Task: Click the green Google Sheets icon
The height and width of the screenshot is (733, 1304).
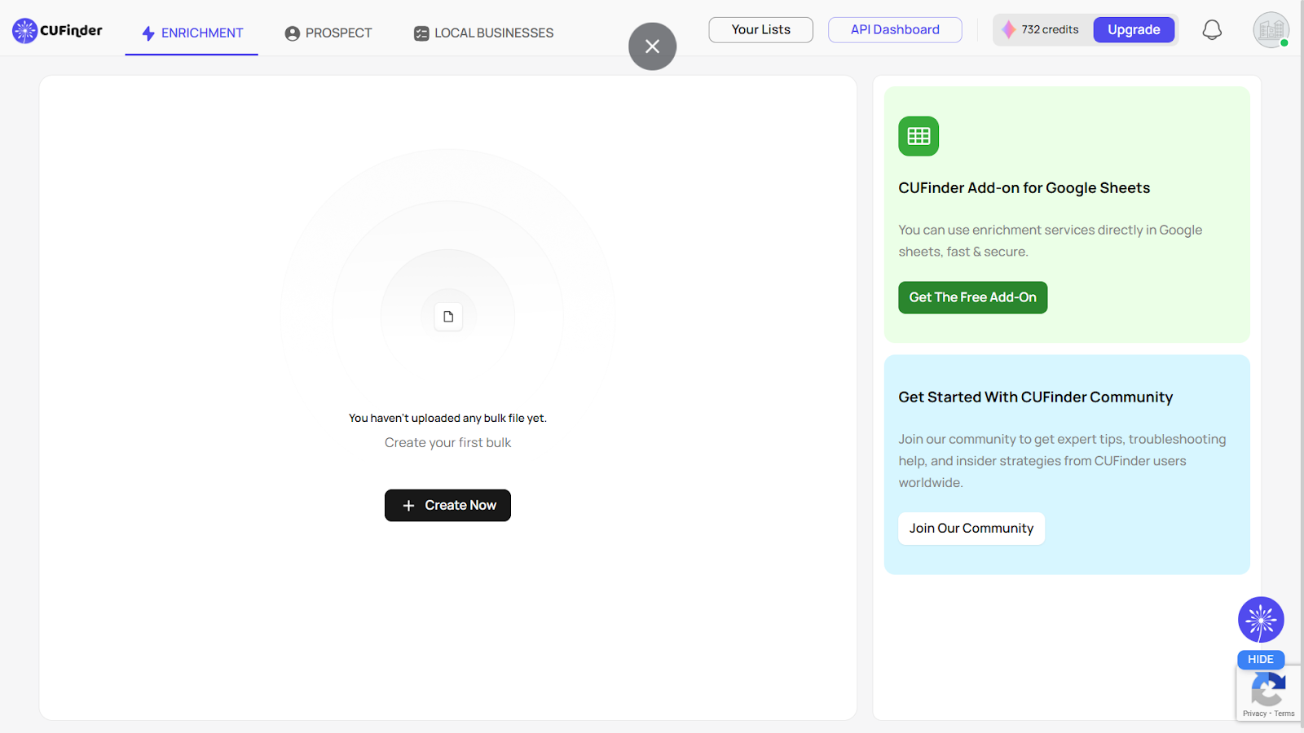Action: pos(919,136)
